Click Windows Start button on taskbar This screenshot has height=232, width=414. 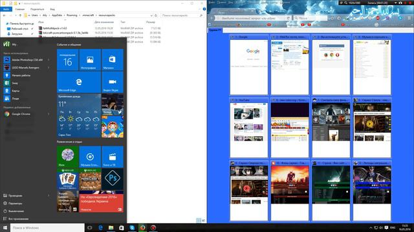click(x=5, y=227)
